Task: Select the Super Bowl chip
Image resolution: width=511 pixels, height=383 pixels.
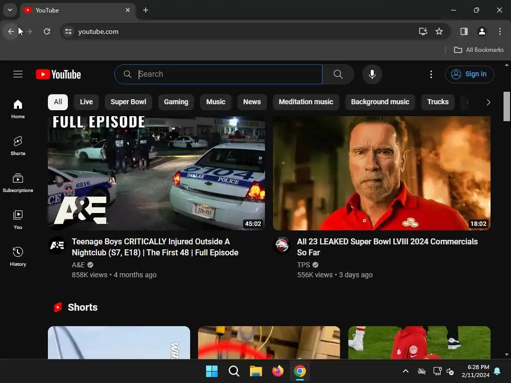Action: (128, 102)
